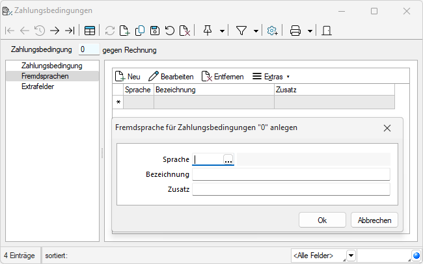Switch to table view icon
This screenshot has width=423, height=264.
90,31
